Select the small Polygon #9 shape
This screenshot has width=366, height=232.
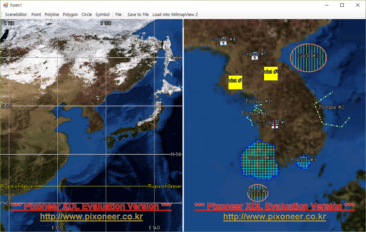click(x=304, y=162)
